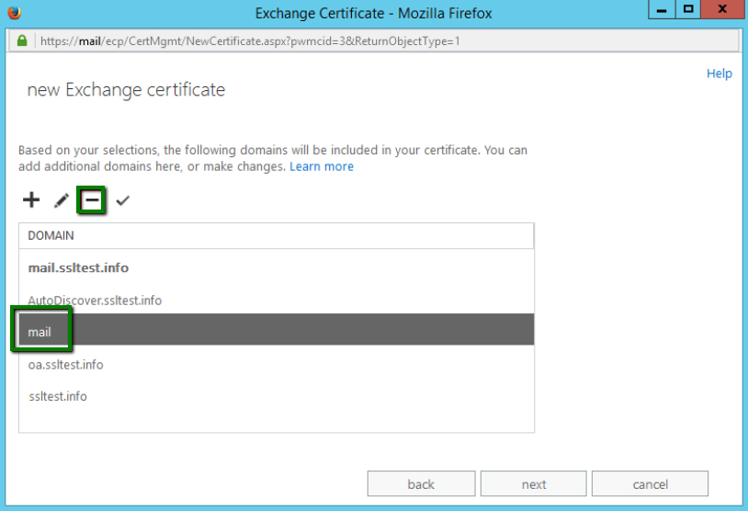Screen dimensions: 748x511
Task: Remove selected domain with minus icon
Action: [92, 200]
